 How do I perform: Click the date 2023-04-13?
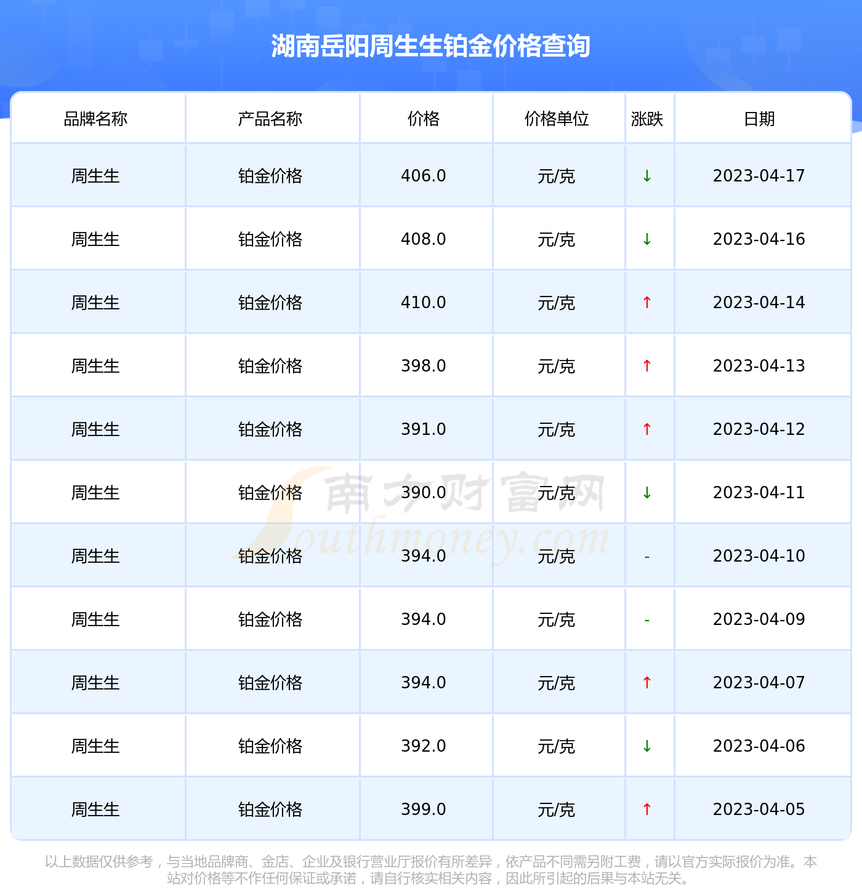tap(759, 366)
